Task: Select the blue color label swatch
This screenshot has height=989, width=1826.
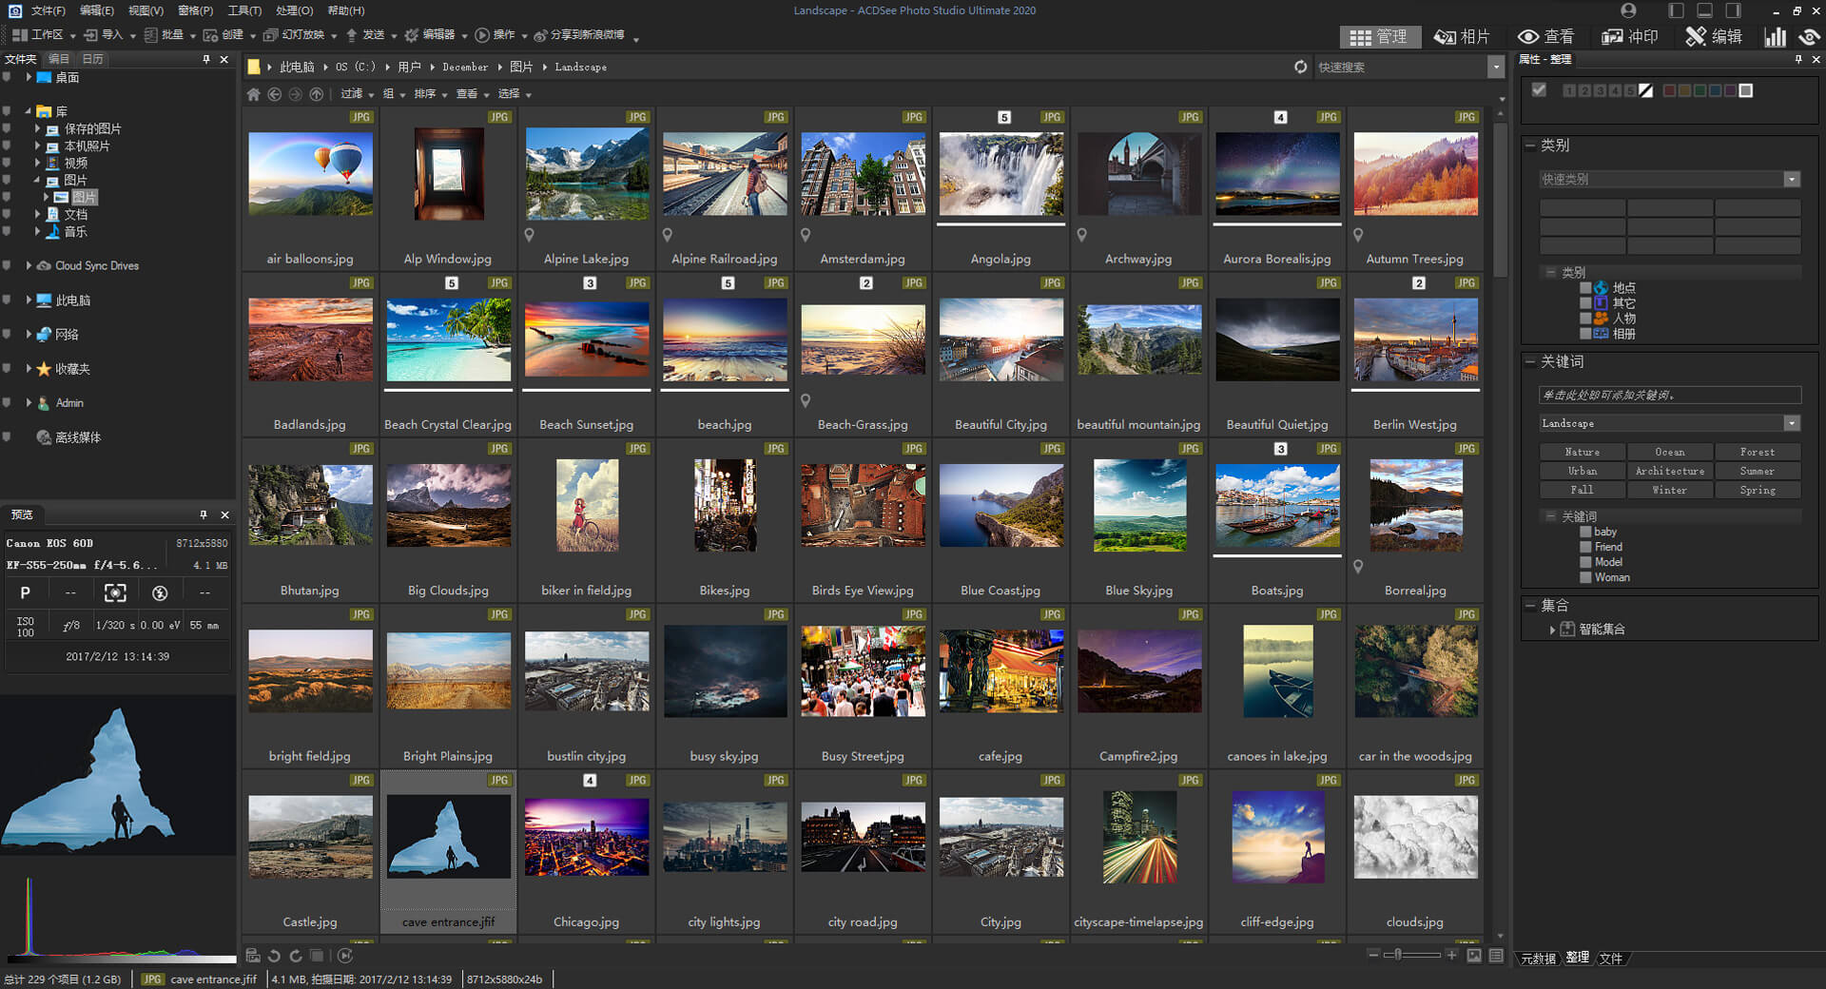Action: [x=1715, y=91]
